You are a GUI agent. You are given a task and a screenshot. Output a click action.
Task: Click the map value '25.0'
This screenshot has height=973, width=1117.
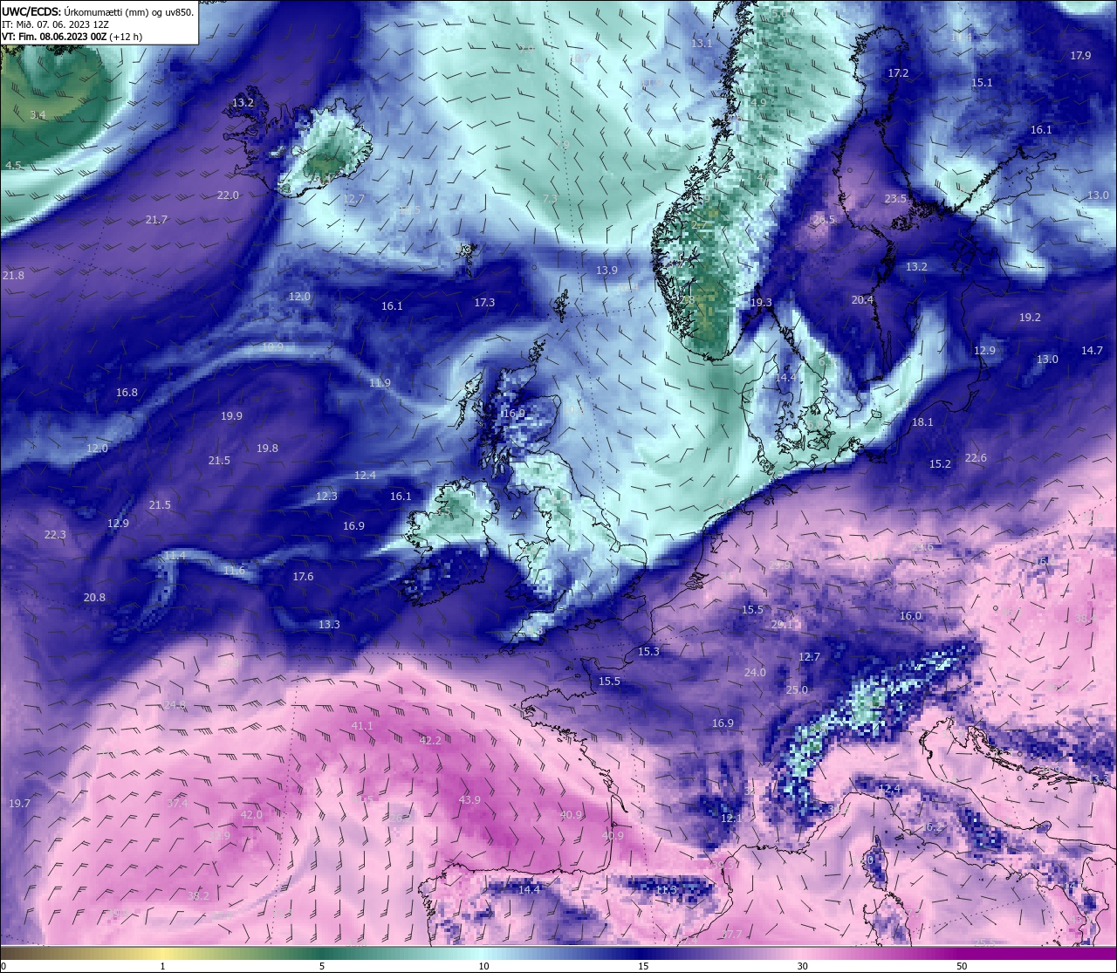click(x=797, y=690)
